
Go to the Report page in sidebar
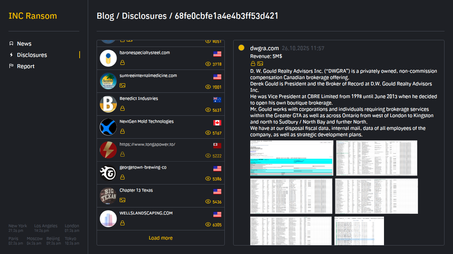(26, 66)
